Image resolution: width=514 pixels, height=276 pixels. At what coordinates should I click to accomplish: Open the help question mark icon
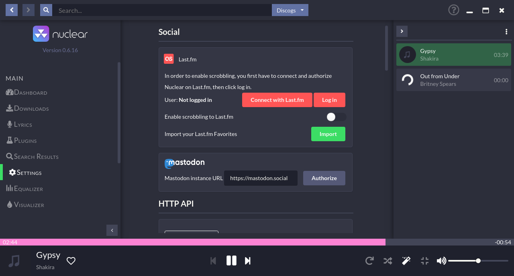click(x=453, y=10)
